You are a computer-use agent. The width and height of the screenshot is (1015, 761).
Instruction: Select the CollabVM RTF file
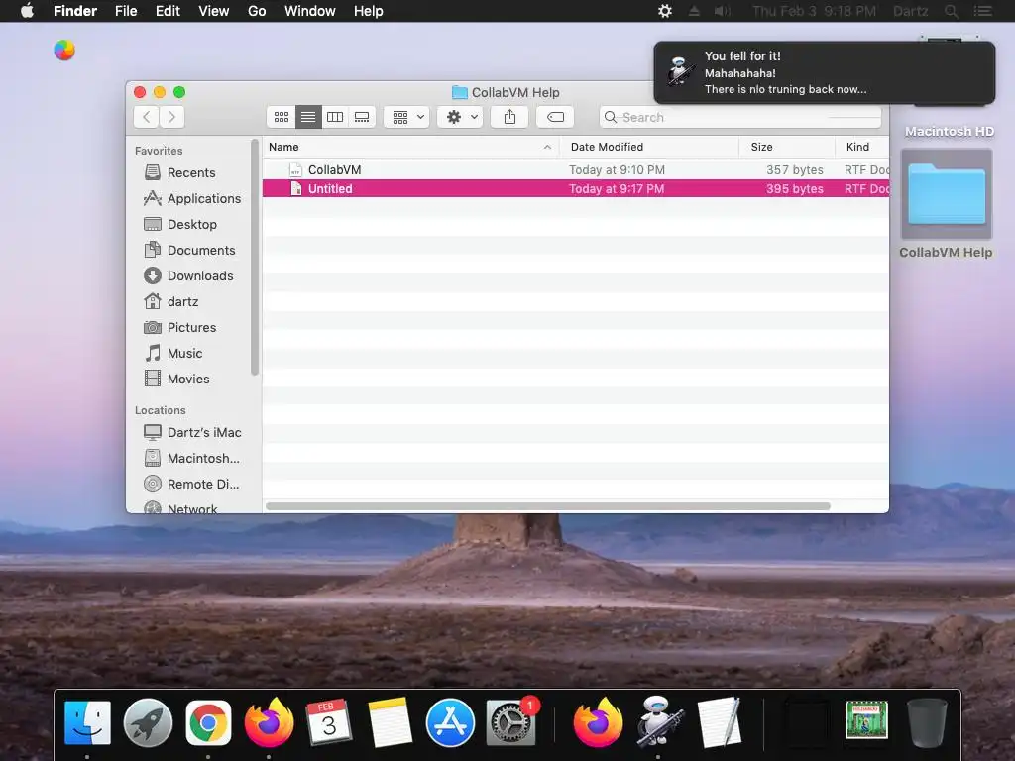tap(576, 170)
